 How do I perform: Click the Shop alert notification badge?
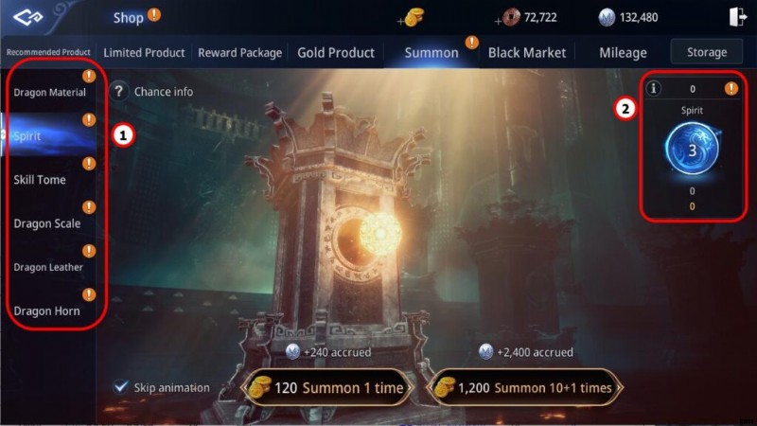coord(154,15)
